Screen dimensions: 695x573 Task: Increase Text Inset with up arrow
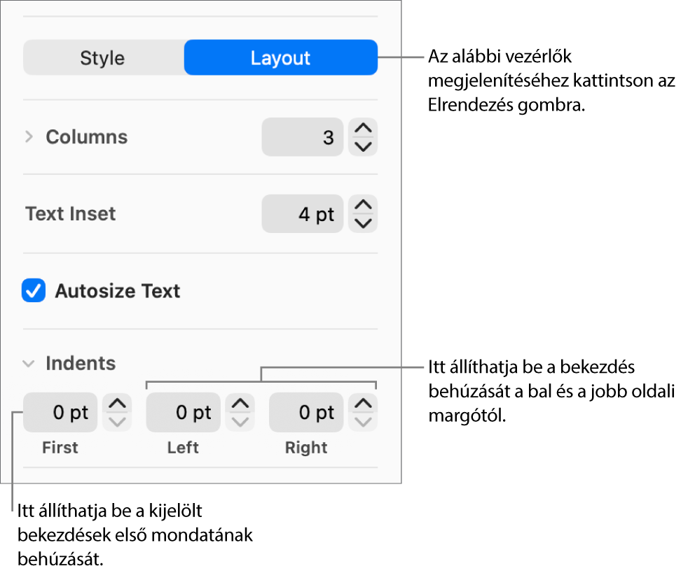363,205
